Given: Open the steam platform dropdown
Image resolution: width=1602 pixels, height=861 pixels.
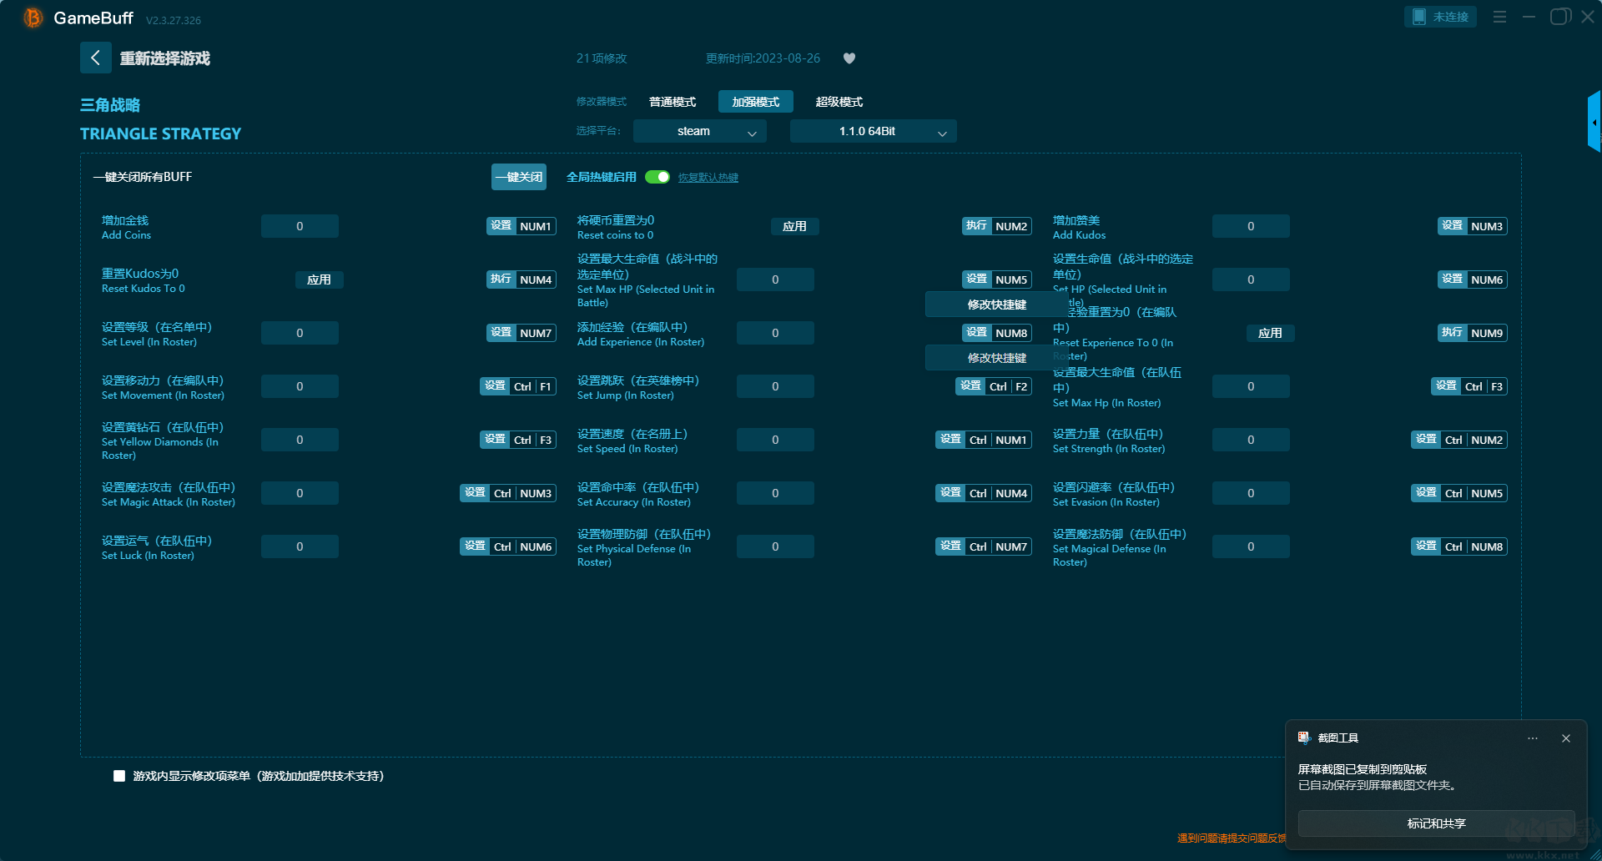Looking at the screenshot, I should pyautogui.click(x=699, y=131).
